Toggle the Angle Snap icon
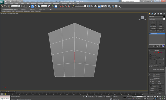This screenshot has height=100, width=166. click(63, 6)
